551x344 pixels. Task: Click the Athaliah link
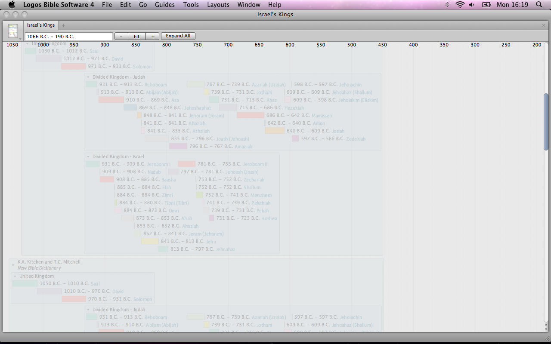[201, 131]
